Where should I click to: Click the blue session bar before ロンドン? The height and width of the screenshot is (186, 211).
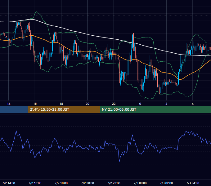coord(14,109)
